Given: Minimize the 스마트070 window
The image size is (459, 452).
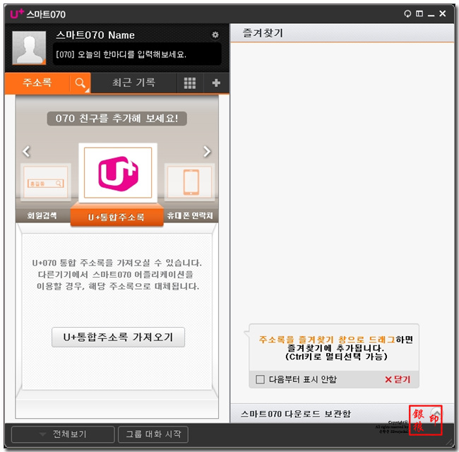Looking at the screenshot, I should point(431,15).
